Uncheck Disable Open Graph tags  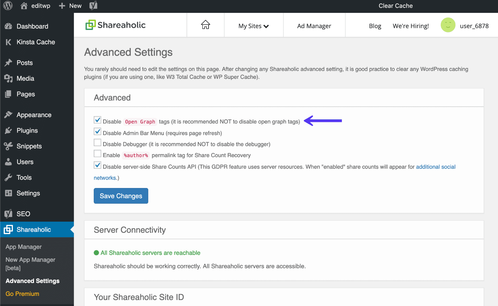click(x=97, y=120)
